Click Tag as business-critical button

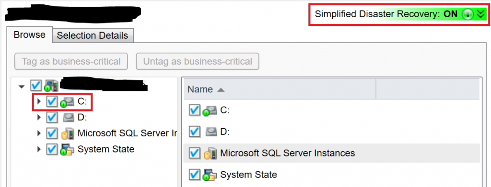71,62
